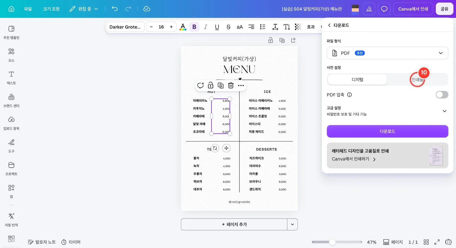
Task: Lock the page icon above canvas
Action: point(270,40)
